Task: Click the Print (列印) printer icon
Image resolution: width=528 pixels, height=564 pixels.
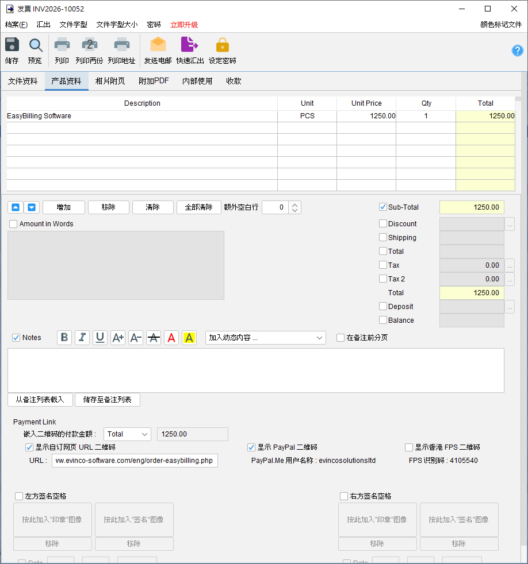Action: [62, 45]
